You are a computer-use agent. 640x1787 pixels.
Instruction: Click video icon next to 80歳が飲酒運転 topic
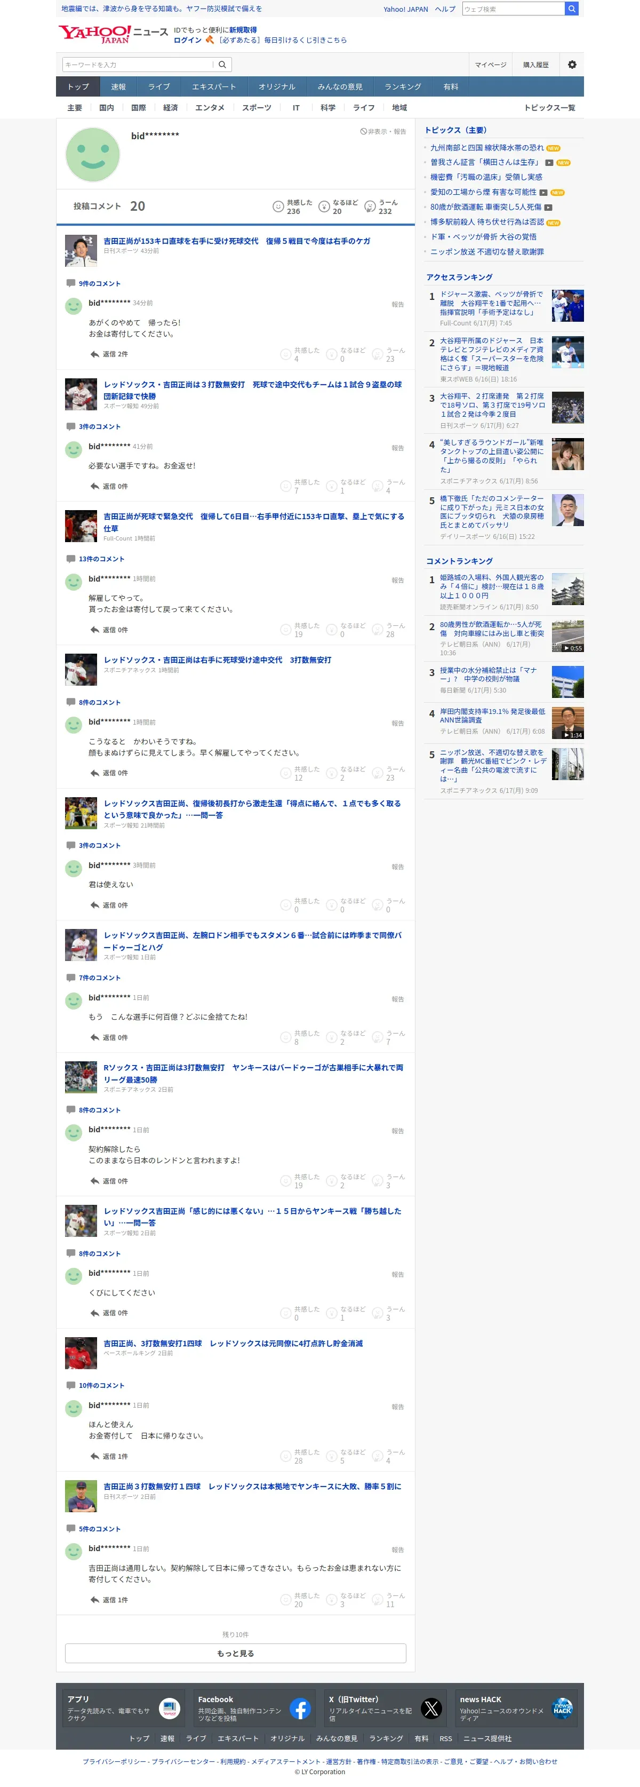(x=548, y=208)
